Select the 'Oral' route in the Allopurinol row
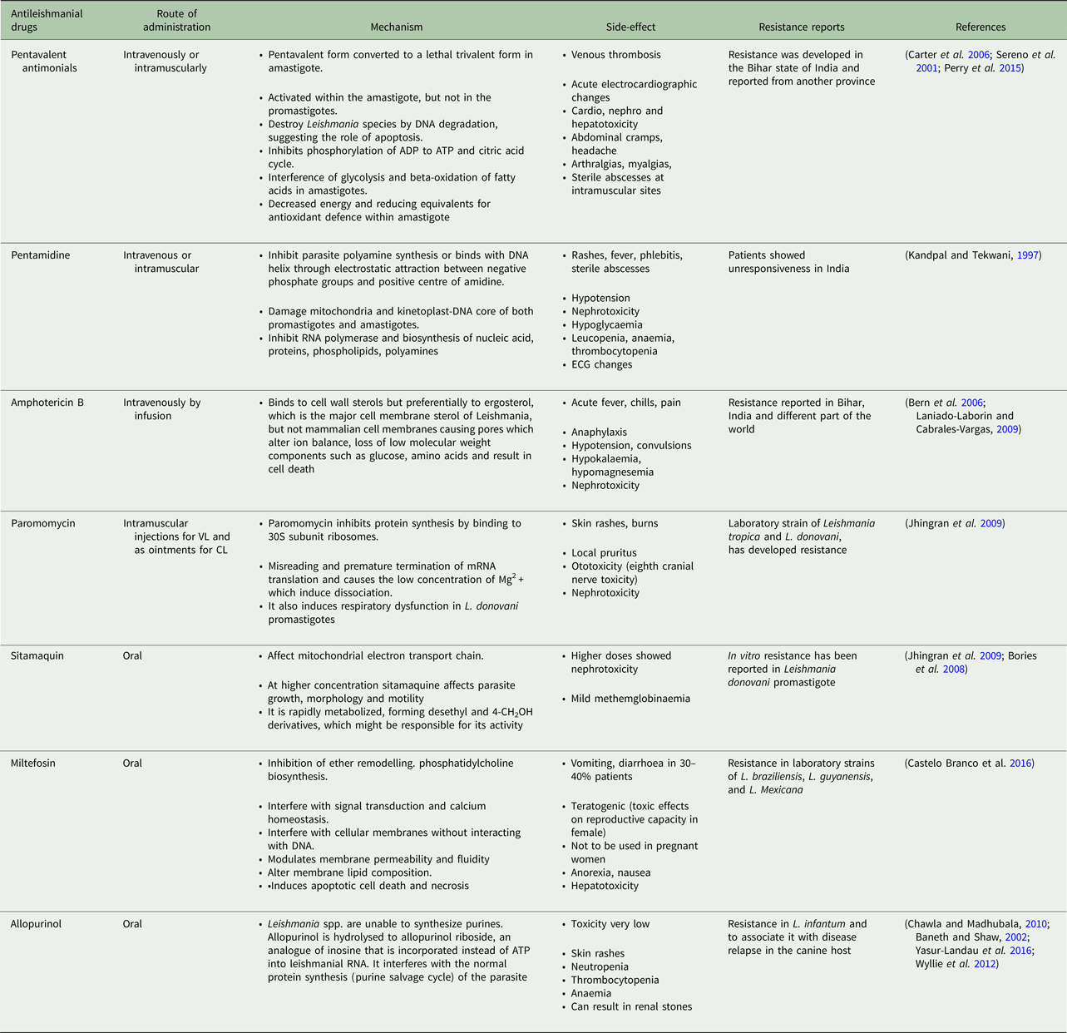 [132, 924]
